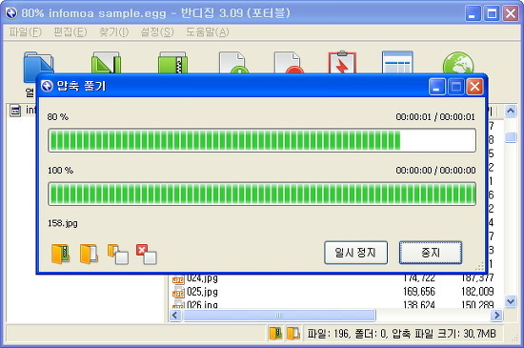The image size is (524, 348).
Task: Click the 00:00:00 / 00:00:00 timer text
Action: tap(435, 171)
